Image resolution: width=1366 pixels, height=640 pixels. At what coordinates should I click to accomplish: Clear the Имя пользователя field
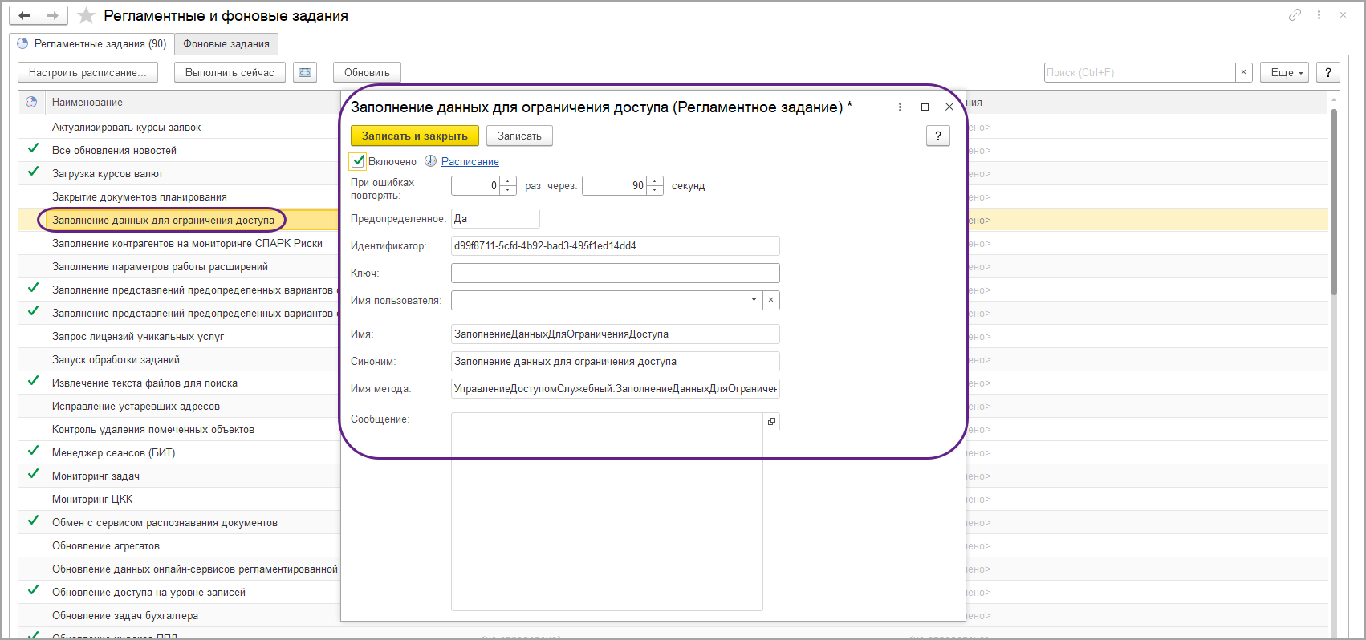click(770, 300)
